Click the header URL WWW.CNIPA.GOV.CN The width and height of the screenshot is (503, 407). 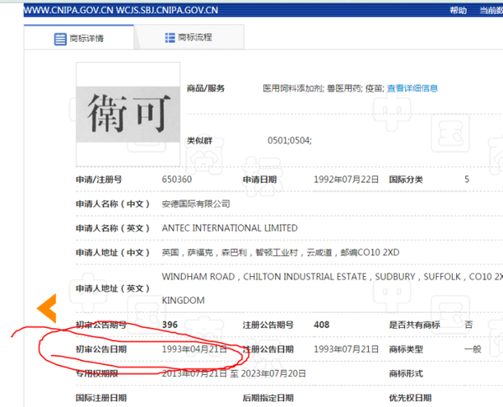click(69, 10)
